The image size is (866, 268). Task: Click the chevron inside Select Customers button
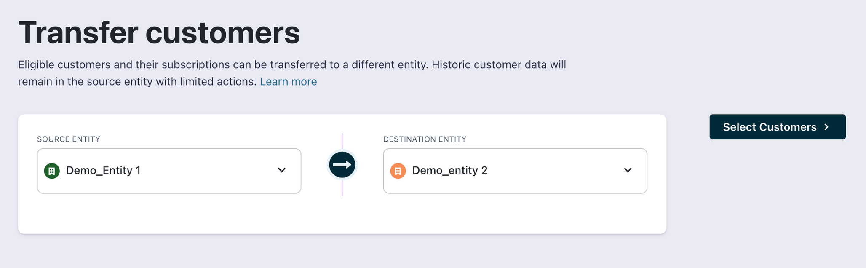826,127
